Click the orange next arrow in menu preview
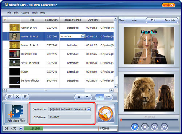The height and width of the screenshot is (134, 182). pos(158,61)
